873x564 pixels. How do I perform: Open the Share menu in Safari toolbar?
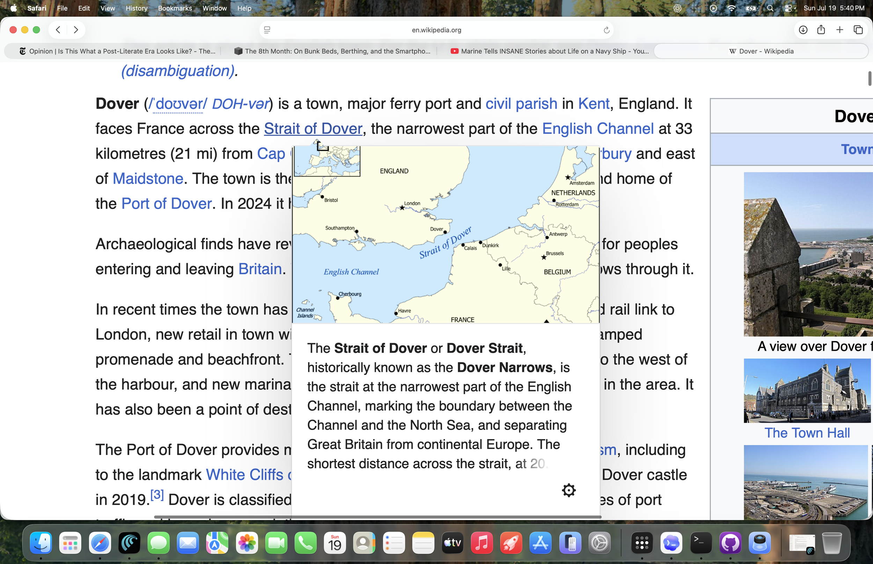pyautogui.click(x=821, y=30)
